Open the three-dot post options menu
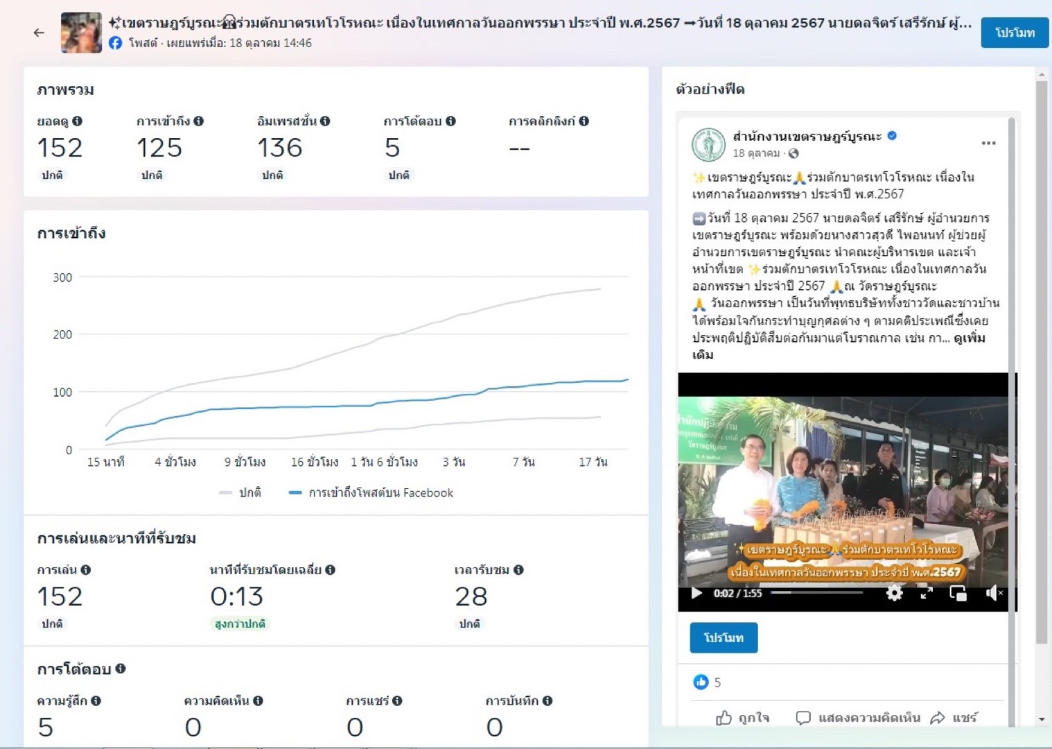The height and width of the screenshot is (749, 1052). click(x=988, y=144)
